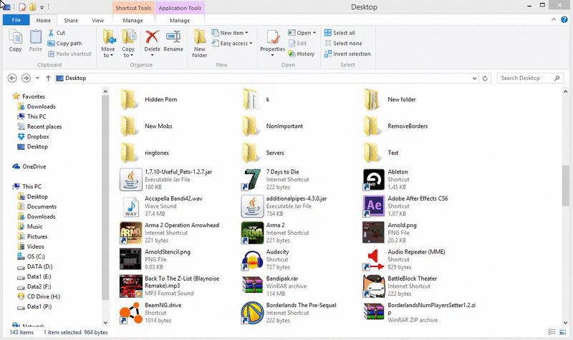The width and height of the screenshot is (573, 340).
Task: Open the address bar history dropdown
Action: point(474,78)
